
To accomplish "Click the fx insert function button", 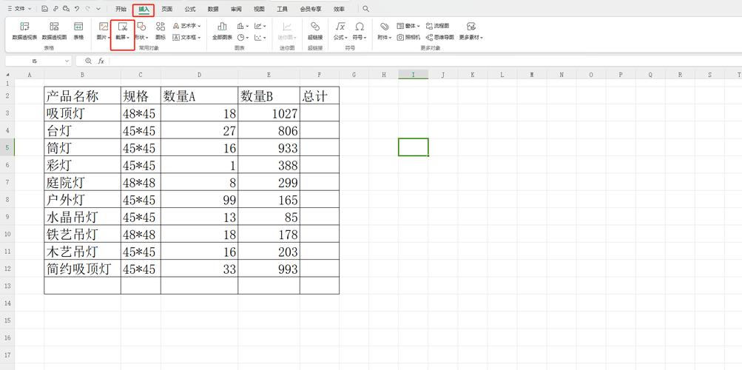I will 101,61.
